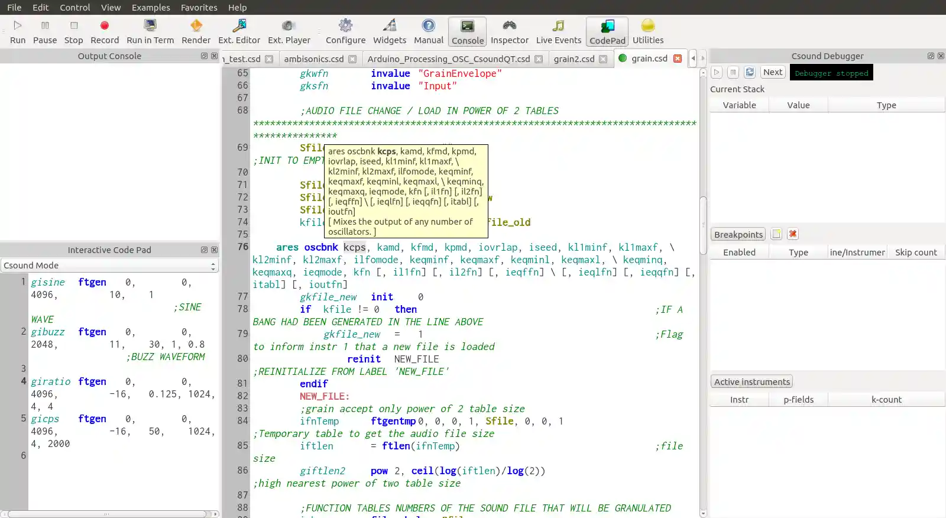Open the Csound Manual

(429, 32)
